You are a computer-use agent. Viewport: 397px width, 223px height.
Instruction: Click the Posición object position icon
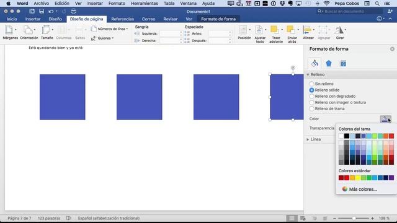click(x=243, y=30)
